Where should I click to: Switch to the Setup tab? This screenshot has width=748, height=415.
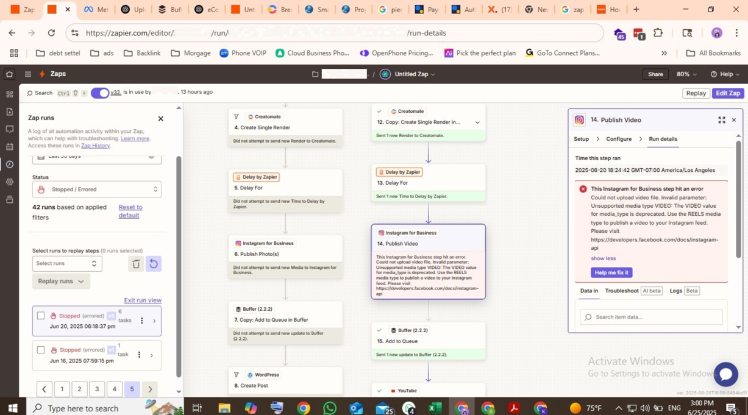tap(581, 139)
